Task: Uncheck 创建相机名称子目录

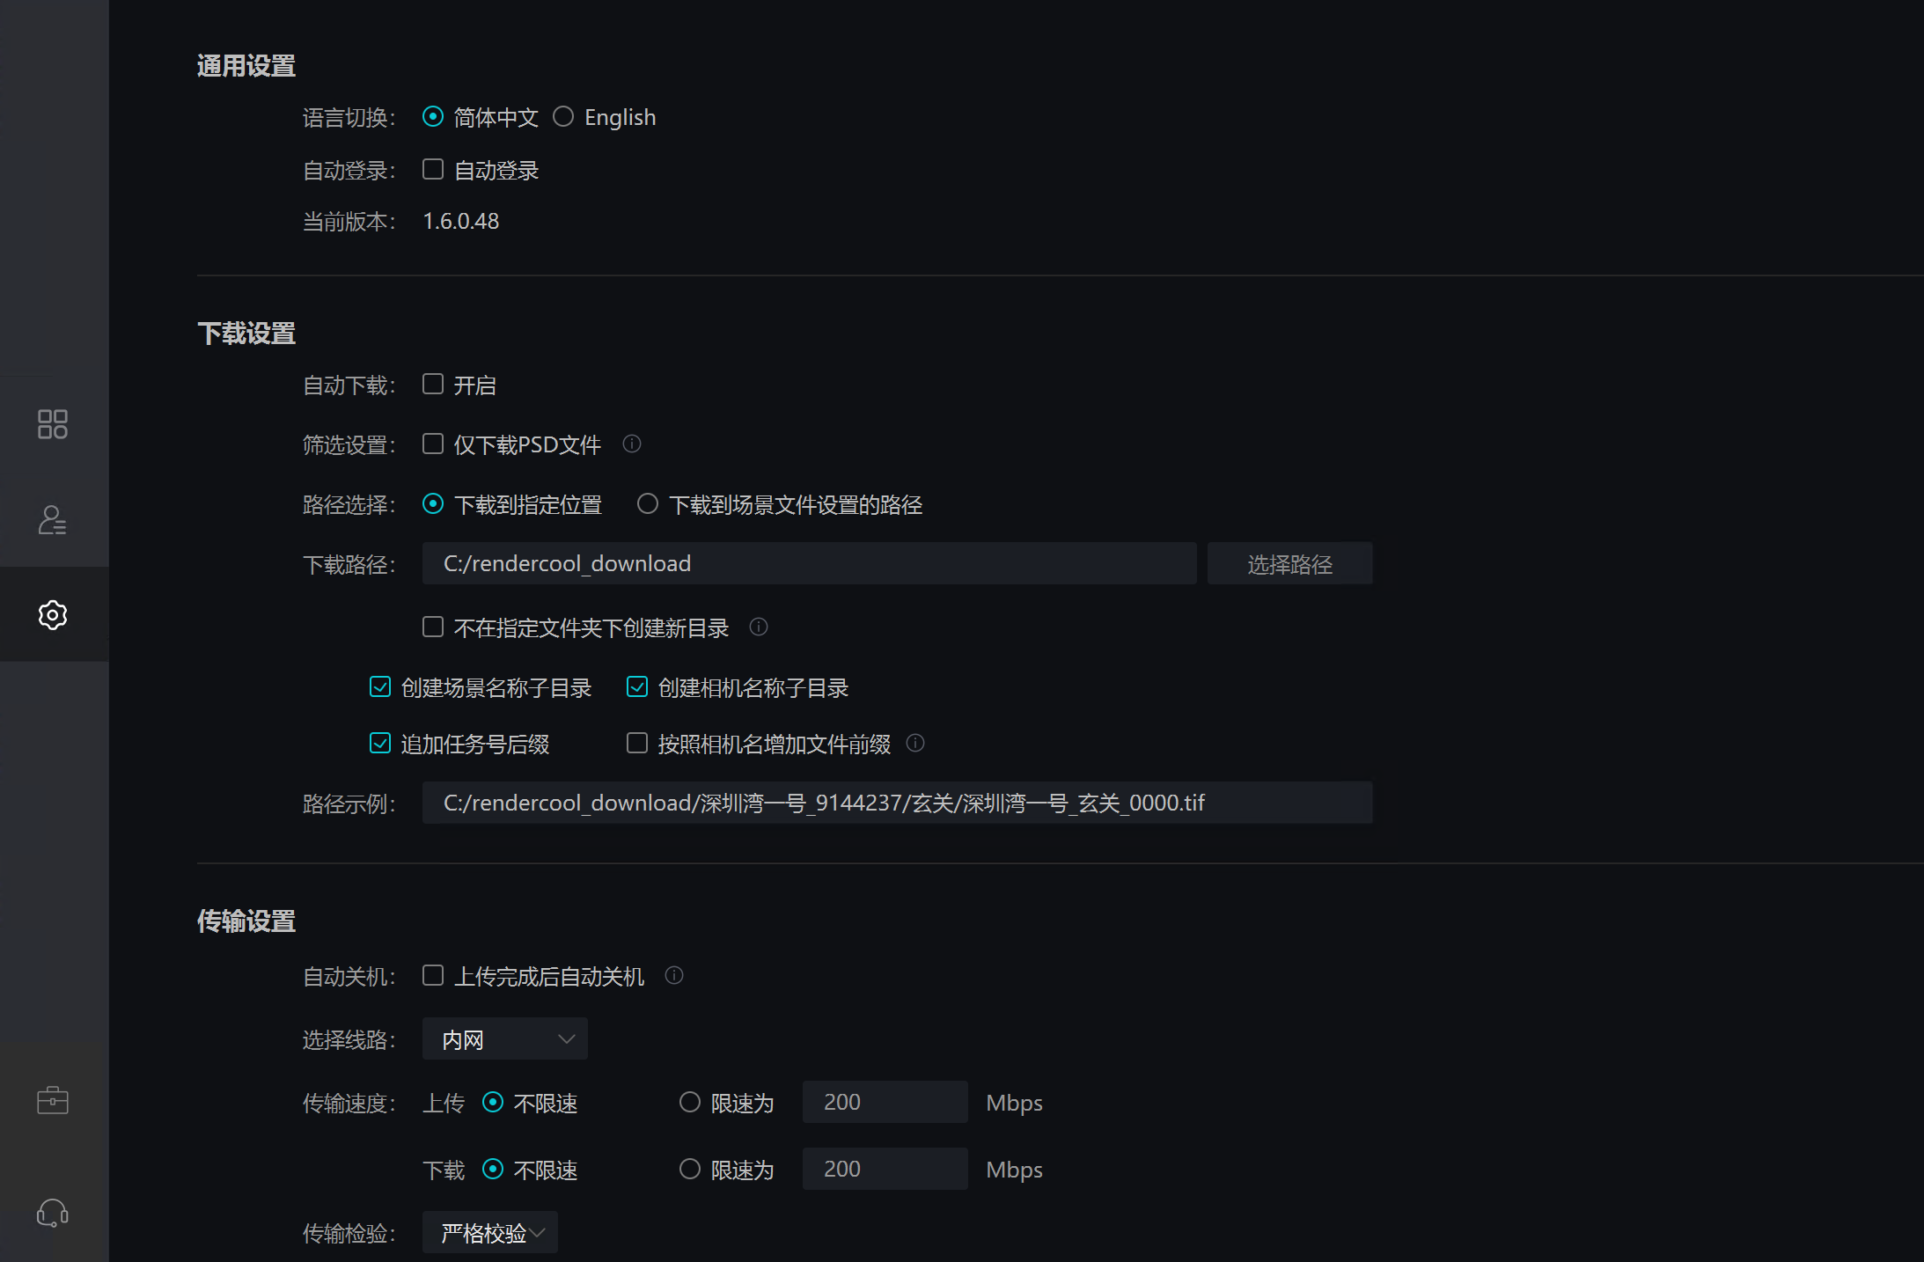Action: pos(636,686)
